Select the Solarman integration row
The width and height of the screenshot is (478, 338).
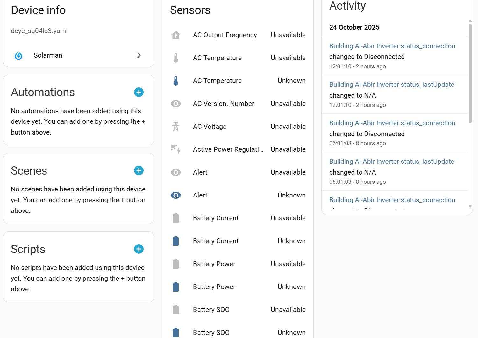click(79, 55)
